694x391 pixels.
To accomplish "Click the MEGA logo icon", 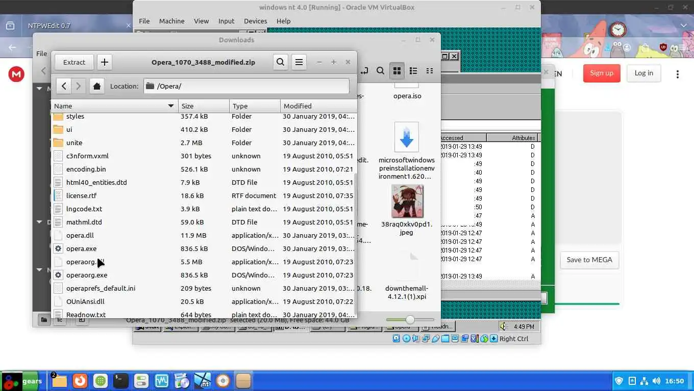I will (x=16, y=75).
